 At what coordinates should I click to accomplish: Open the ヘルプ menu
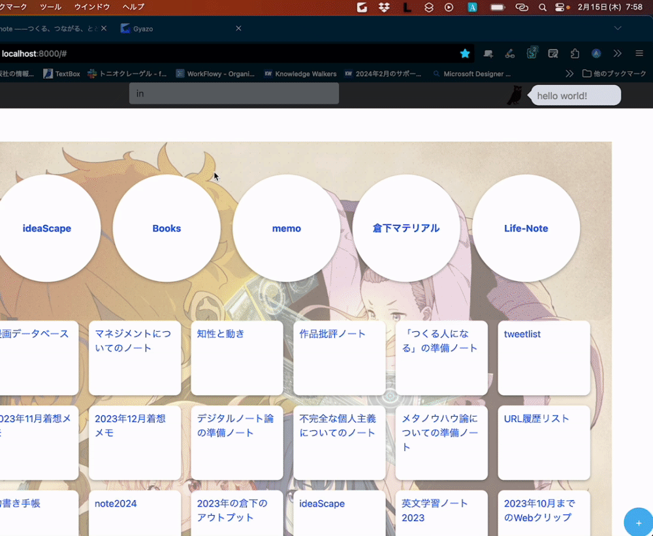pos(133,7)
